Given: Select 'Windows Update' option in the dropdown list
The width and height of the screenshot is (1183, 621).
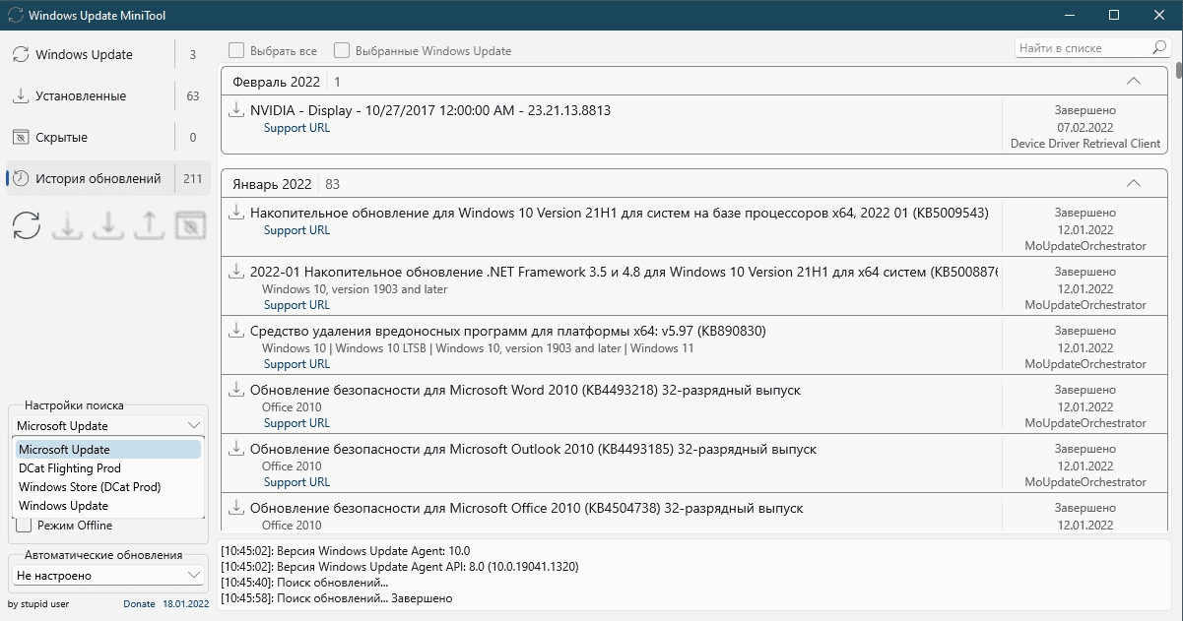Looking at the screenshot, I should (x=108, y=506).
